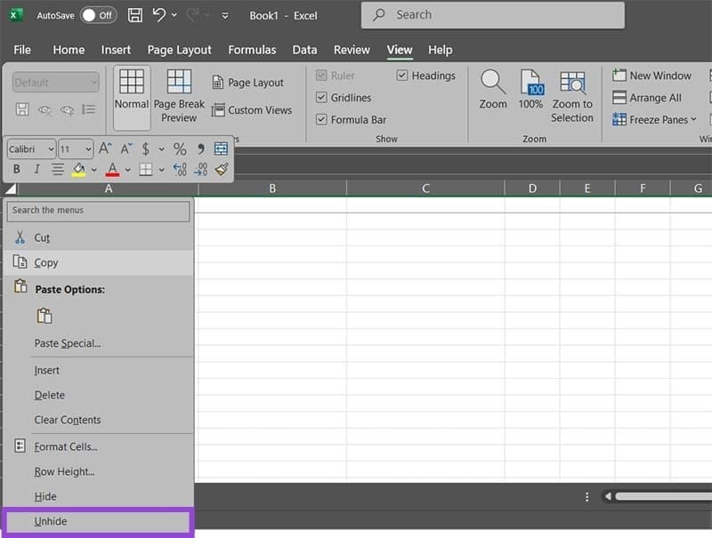Image resolution: width=712 pixels, height=538 pixels.
Task: Click the Zoom magnifier icon
Action: pos(493,84)
